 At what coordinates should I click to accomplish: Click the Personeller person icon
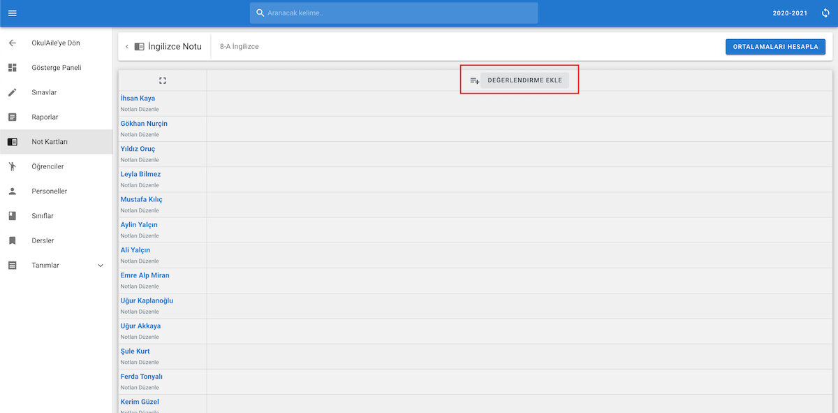click(12, 191)
